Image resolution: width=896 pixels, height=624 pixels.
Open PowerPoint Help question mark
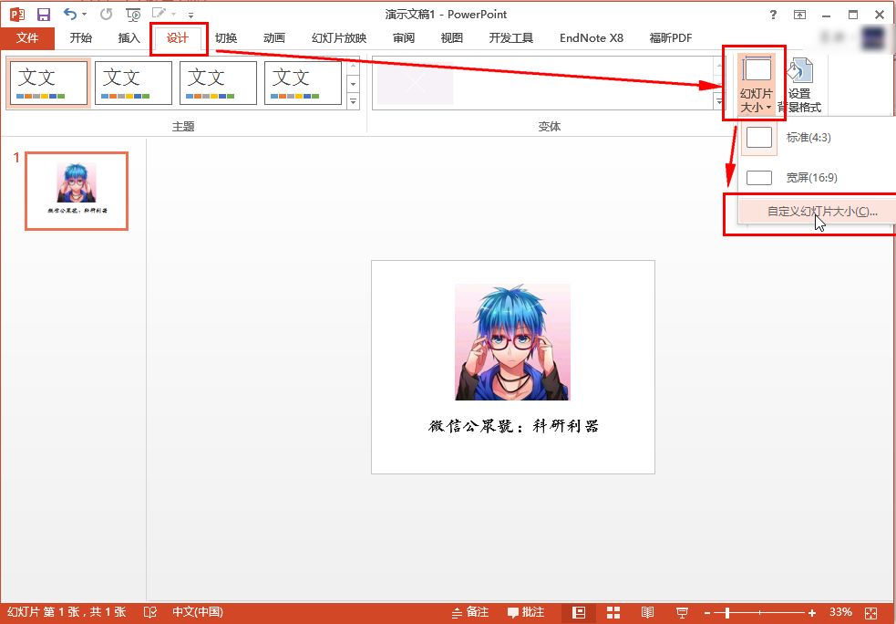click(773, 15)
